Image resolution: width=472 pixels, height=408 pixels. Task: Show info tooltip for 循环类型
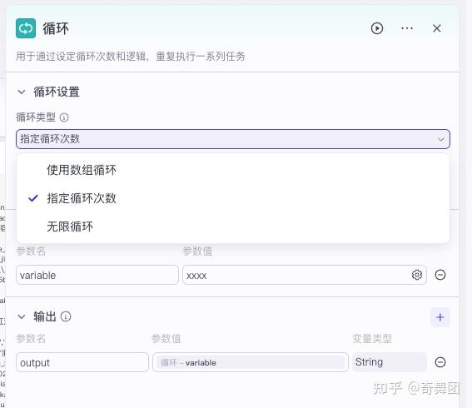point(64,117)
